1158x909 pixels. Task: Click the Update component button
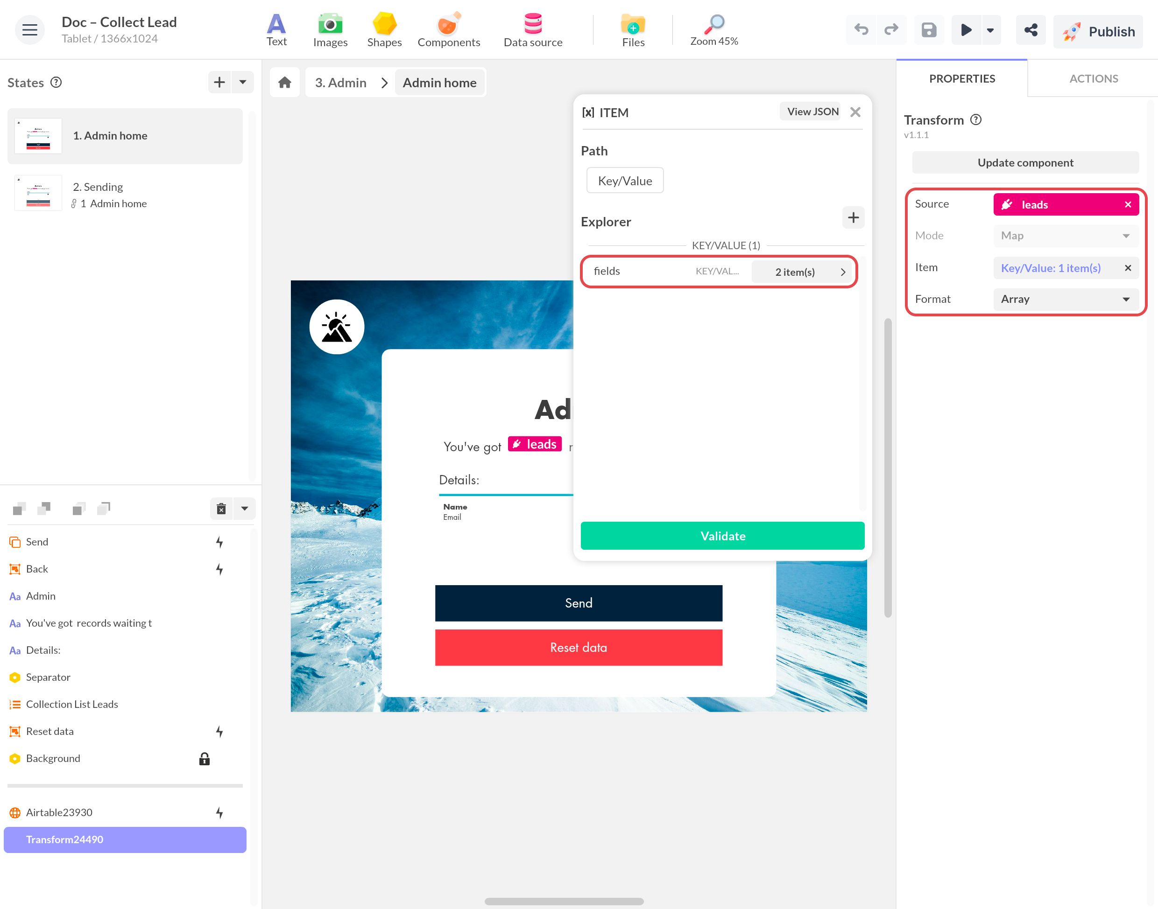(x=1025, y=162)
